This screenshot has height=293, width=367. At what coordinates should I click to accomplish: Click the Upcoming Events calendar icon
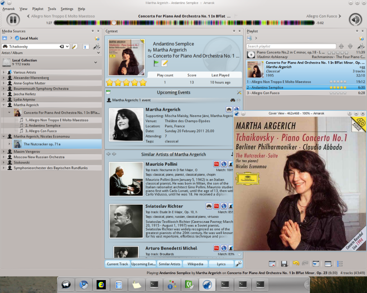(108, 92)
